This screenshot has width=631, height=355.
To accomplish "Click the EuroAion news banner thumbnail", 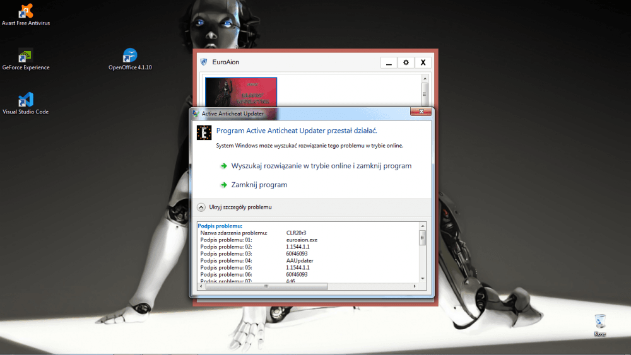I will (241, 92).
